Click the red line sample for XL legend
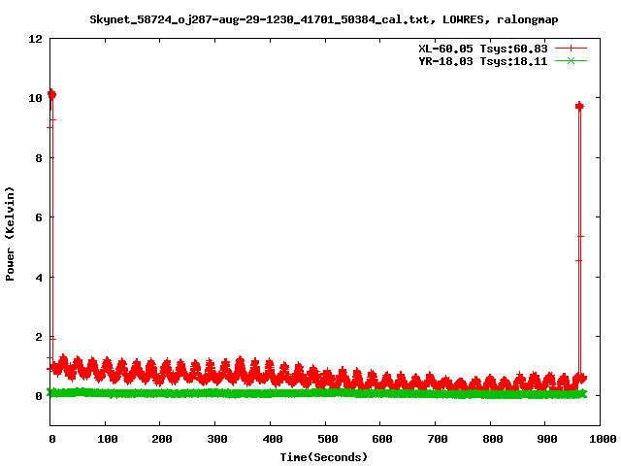 coord(571,49)
